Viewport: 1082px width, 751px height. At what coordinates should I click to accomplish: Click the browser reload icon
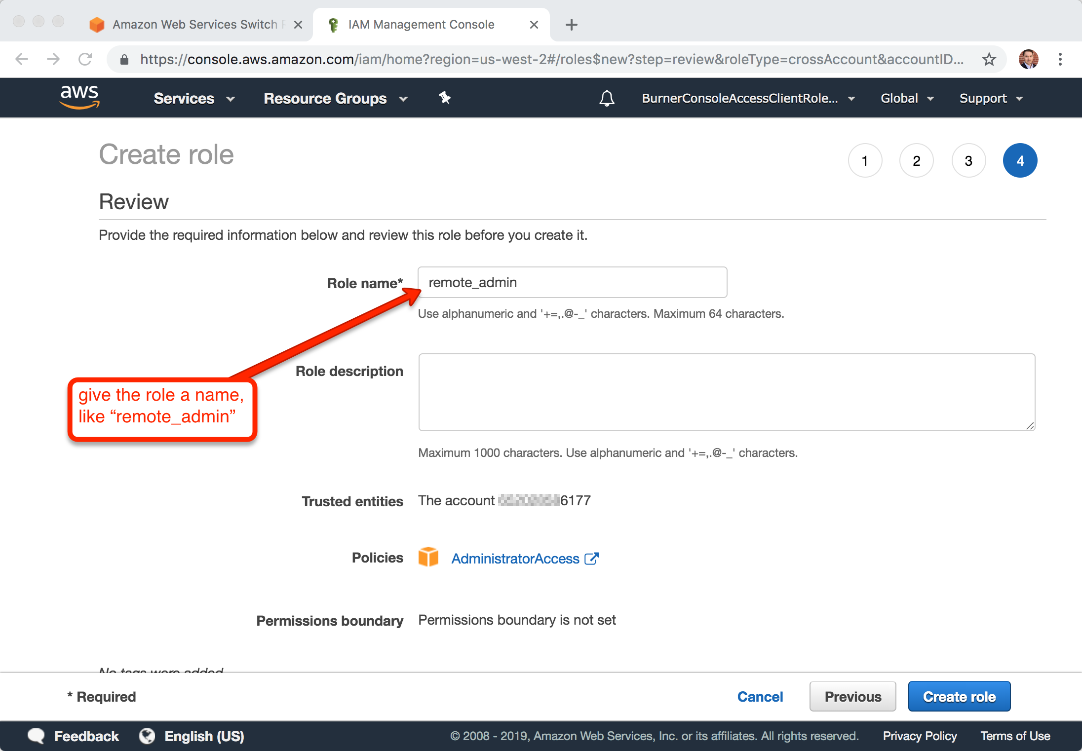85,60
